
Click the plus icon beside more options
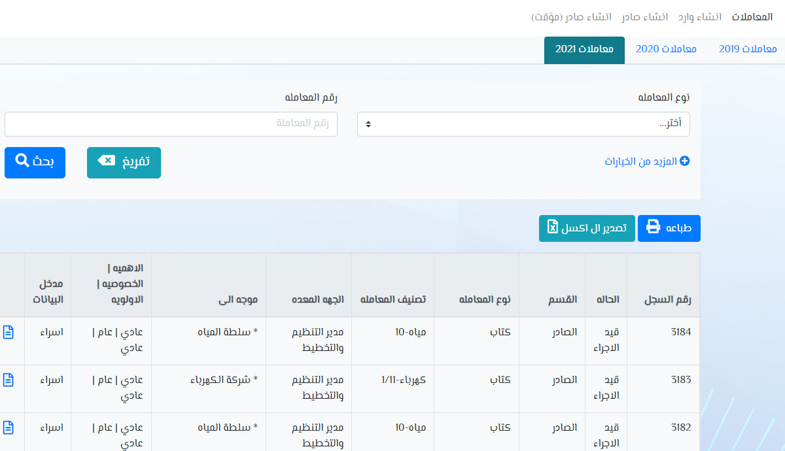[x=685, y=161]
